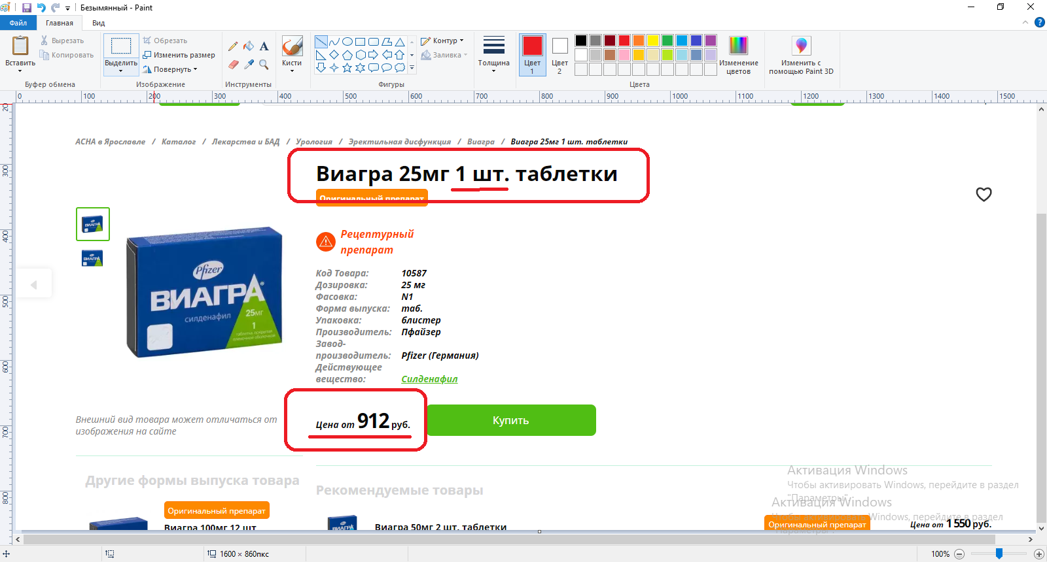This screenshot has width=1047, height=562.
Task: Choose the pink color swatch
Action: [624, 55]
